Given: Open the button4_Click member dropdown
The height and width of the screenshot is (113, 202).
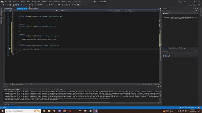Looking at the screenshot, I should 133,11.
